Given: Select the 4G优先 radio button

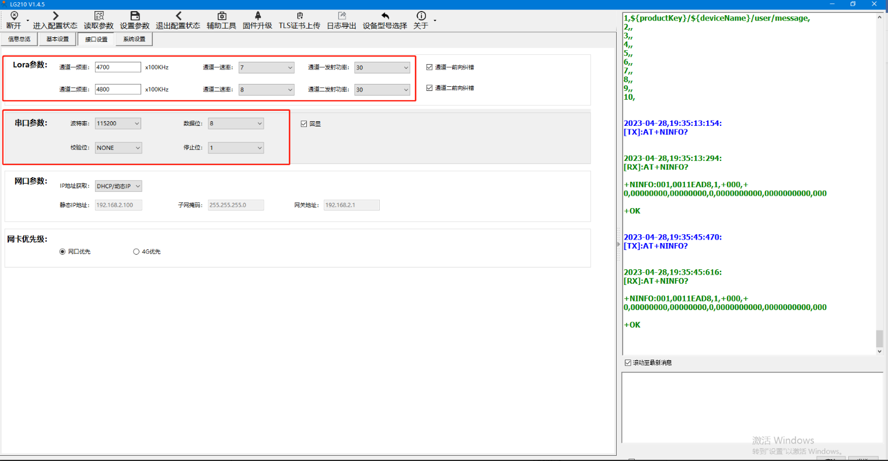Looking at the screenshot, I should click(137, 252).
